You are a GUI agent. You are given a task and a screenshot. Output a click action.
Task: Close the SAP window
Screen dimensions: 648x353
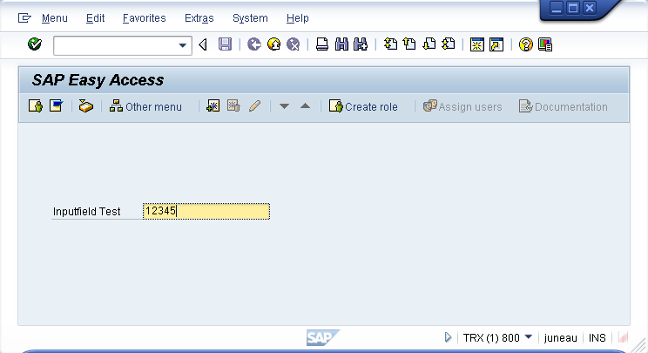(590, 8)
